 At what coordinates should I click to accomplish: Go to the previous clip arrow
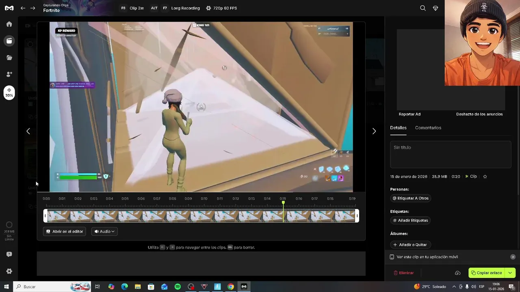point(28,131)
